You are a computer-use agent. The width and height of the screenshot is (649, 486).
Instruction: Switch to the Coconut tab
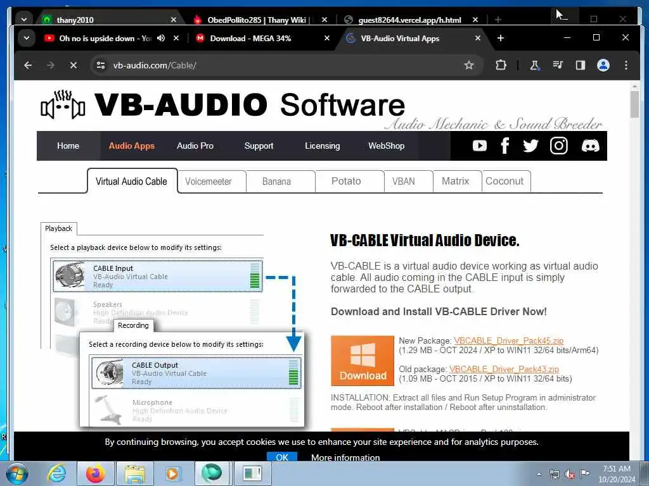tap(504, 181)
